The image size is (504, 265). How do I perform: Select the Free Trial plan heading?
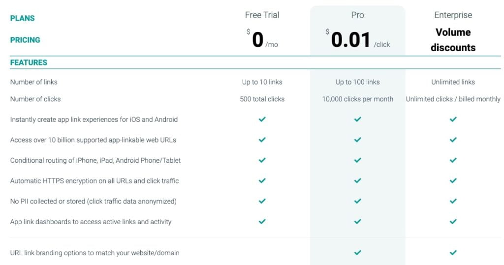point(262,15)
